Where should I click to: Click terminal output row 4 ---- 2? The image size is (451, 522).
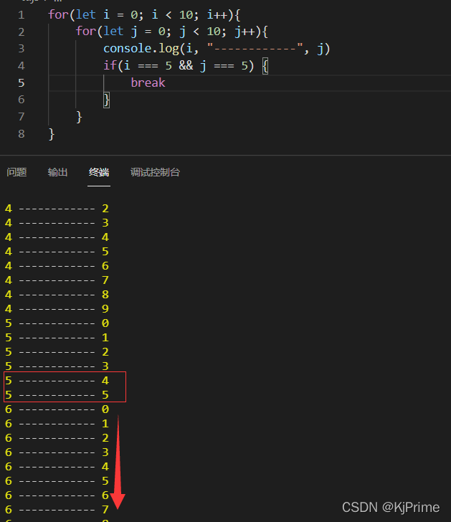coord(57,209)
